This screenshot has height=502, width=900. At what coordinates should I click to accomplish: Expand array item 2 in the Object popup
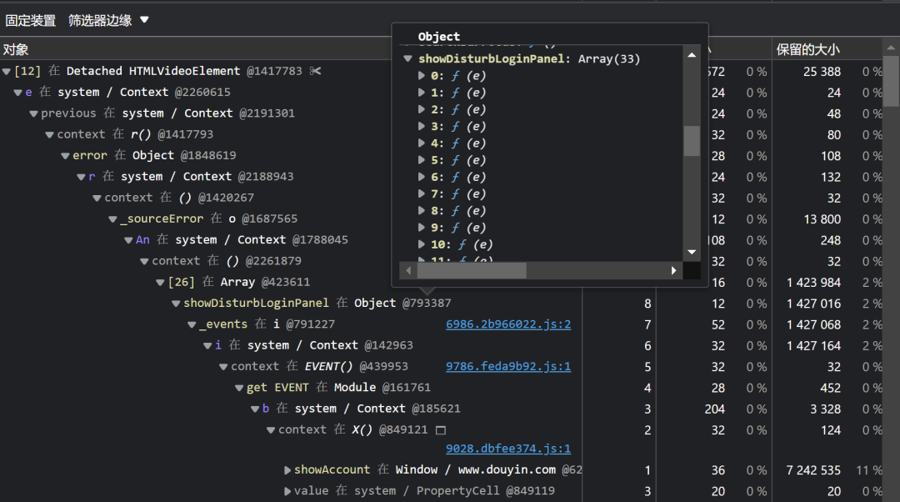coord(422,109)
